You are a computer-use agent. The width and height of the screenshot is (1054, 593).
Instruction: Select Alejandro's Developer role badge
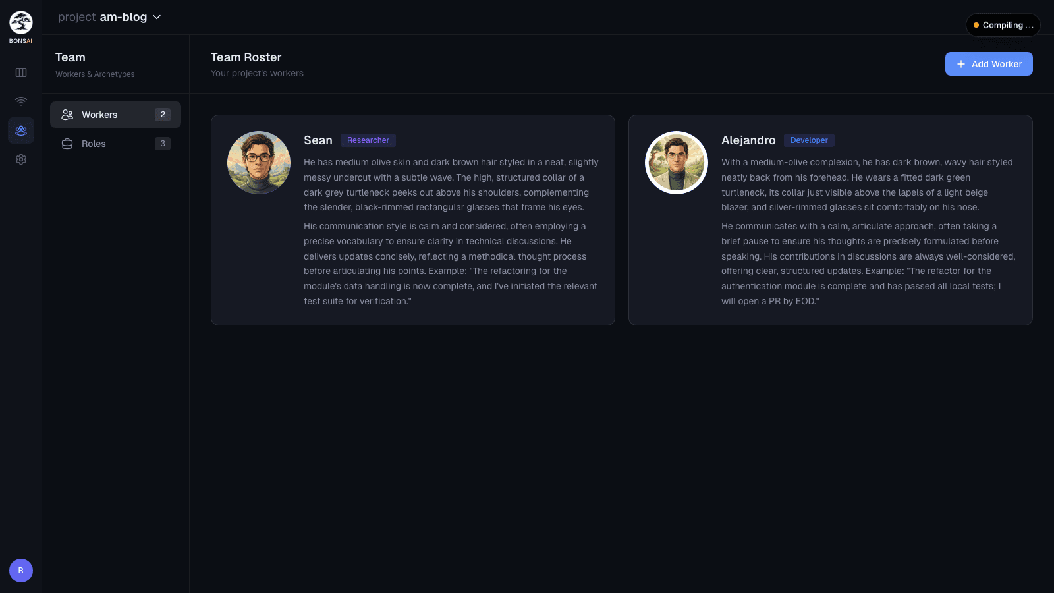809,140
